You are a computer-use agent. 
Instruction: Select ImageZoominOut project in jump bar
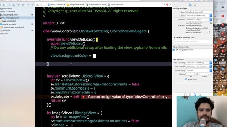[x=56, y=5]
